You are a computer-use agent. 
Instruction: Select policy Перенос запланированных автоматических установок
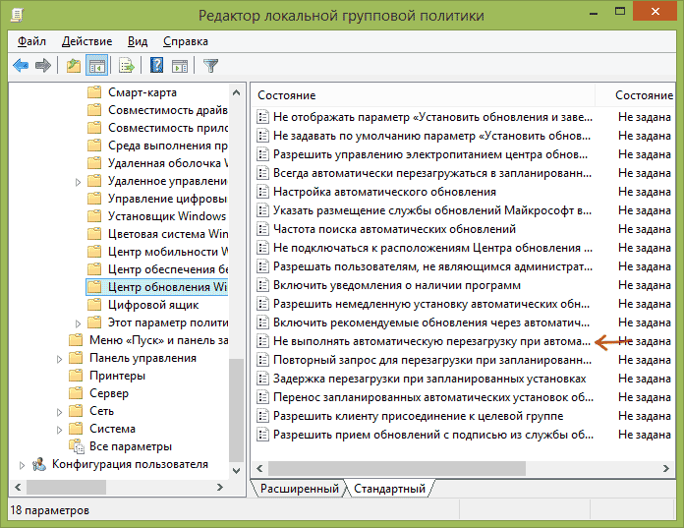(433, 397)
